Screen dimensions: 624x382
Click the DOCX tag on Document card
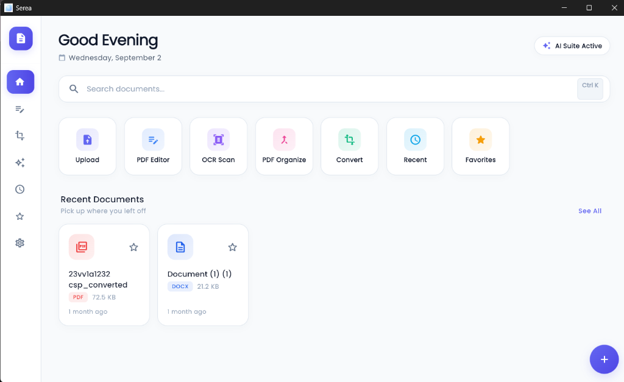pyautogui.click(x=180, y=286)
